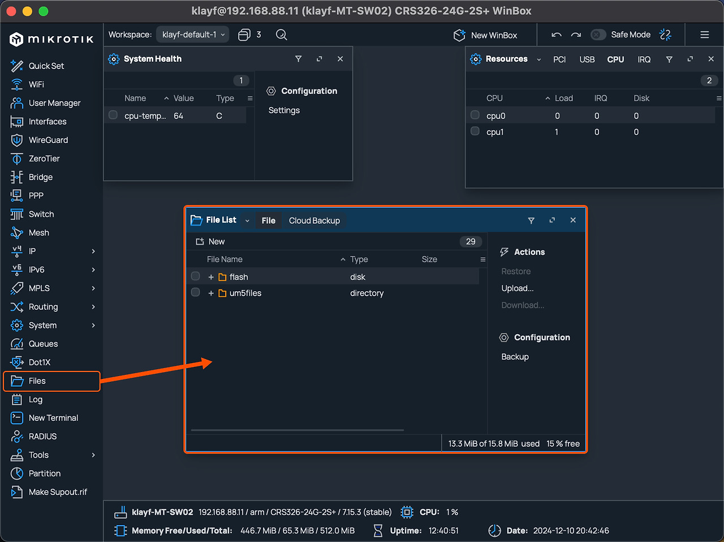Select the File tab in File List
This screenshot has height=542, width=724.
[269, 221]
